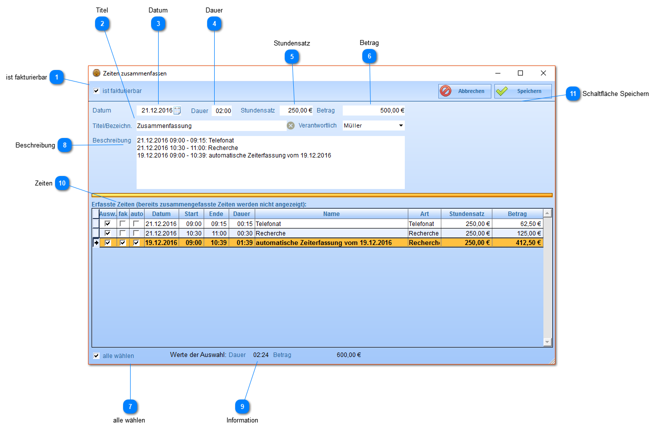
Task: Uncheck Ausw. for the 10:30 Recherche row
Action: point(108,233)
